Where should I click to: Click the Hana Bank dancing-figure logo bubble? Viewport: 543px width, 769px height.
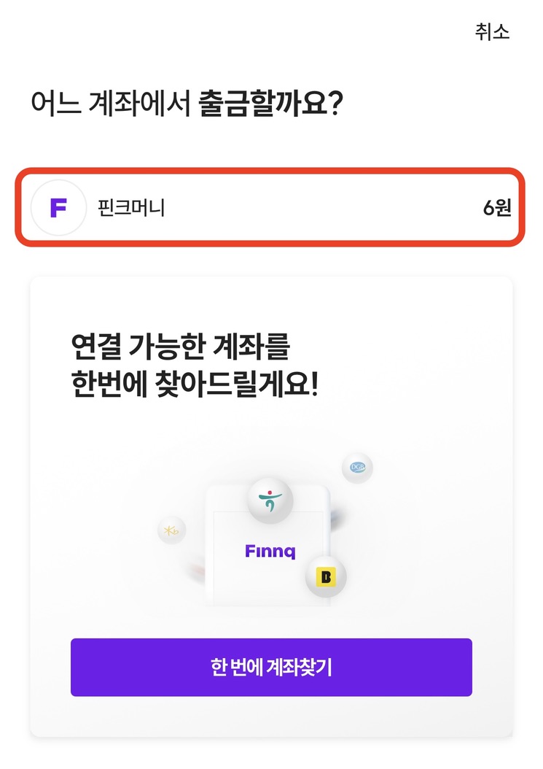(270, 499)
